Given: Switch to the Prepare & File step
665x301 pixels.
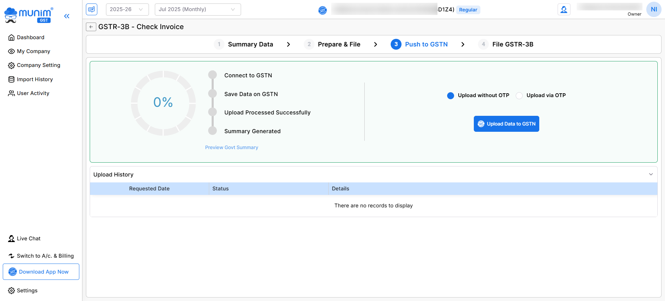Looking at the screenshot, I should pyautogui.click(x=339, y=44).
